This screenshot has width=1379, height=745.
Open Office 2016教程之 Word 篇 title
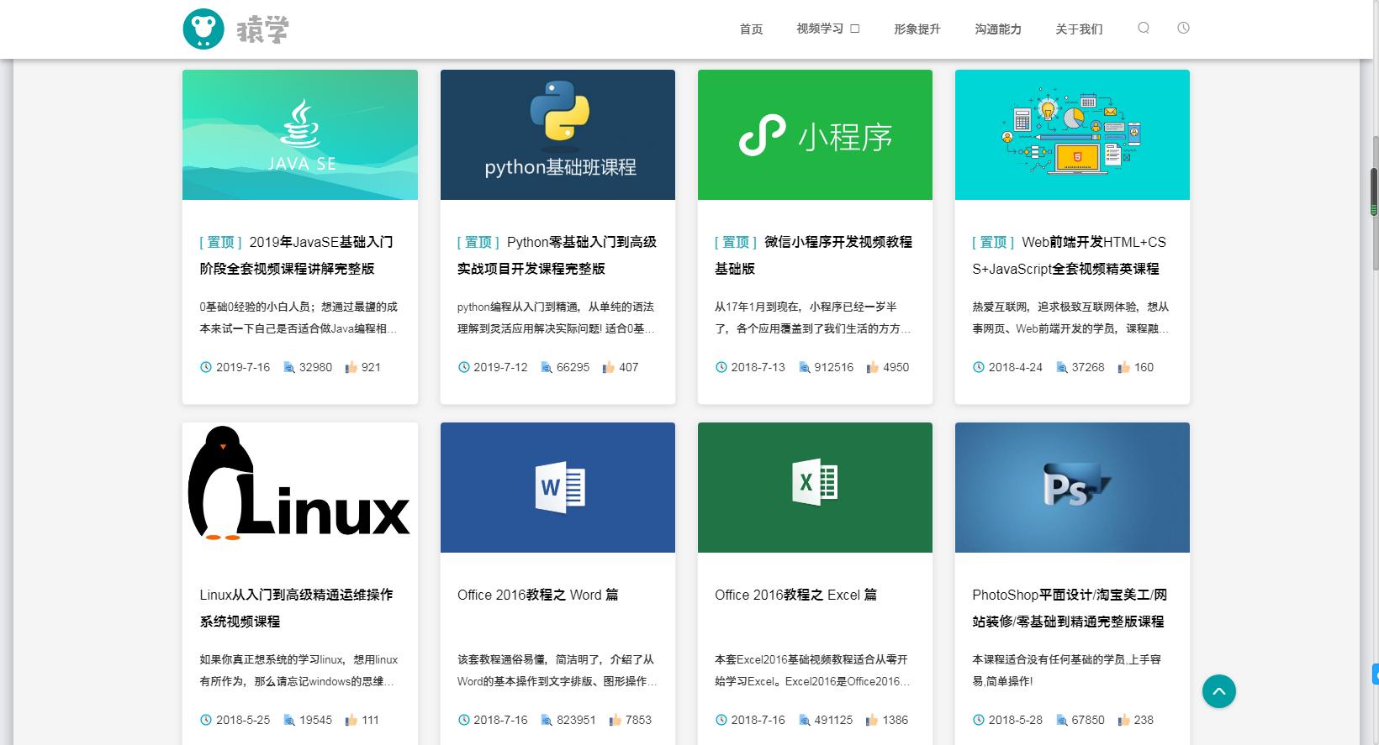tap(538, 595)
